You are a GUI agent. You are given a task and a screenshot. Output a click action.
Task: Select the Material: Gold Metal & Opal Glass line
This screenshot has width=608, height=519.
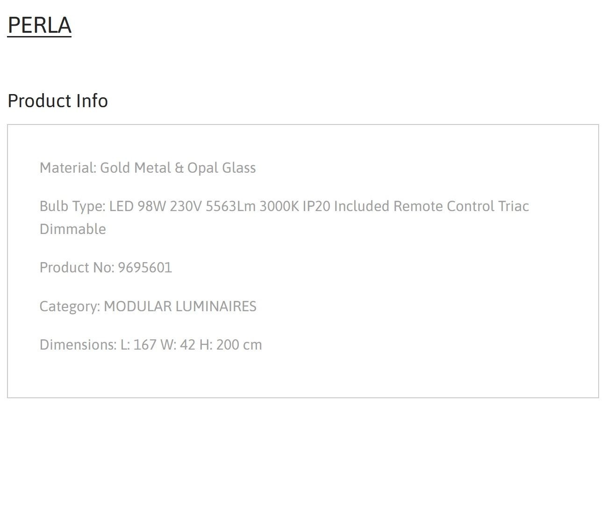pyautogui.click(x=148, y=168)
